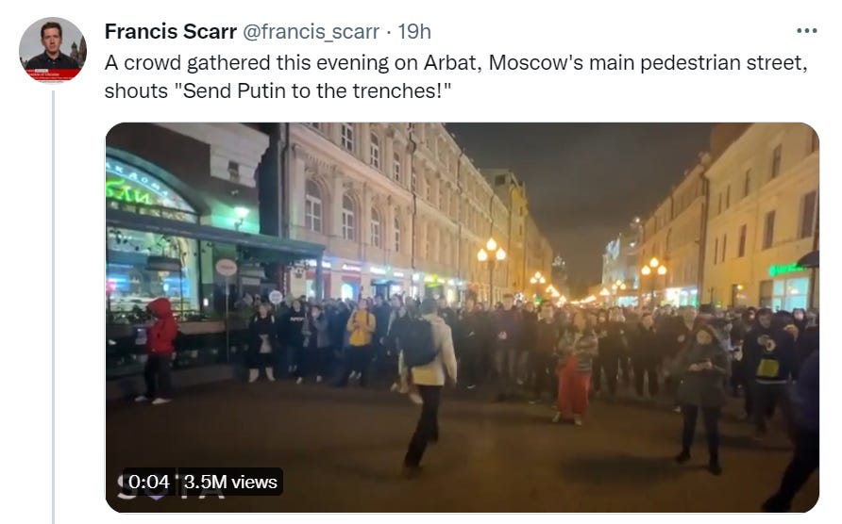Click the 0:04 video duration badge
Image resolution: width=842 pixels, height=524 pixels.
149,482
